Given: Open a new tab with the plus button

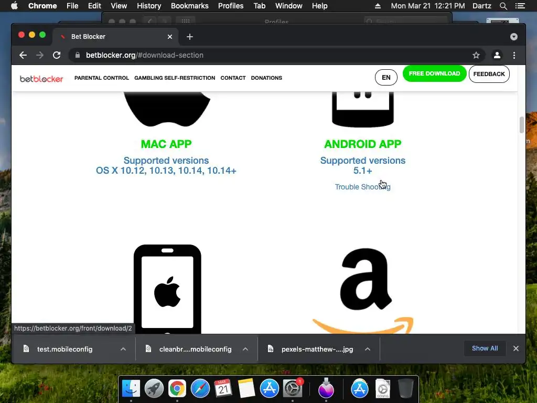Looking at the screenshot, I should tap(190, 37).
